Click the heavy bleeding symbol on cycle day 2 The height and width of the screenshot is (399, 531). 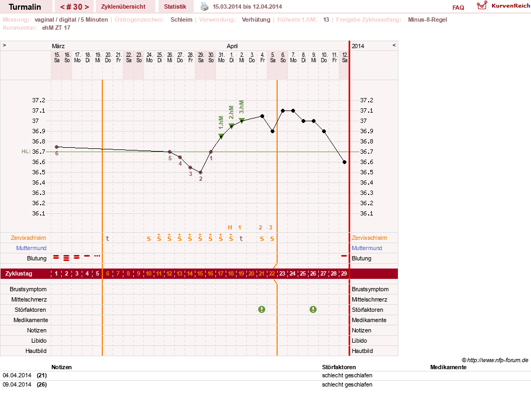click(67, 258)
